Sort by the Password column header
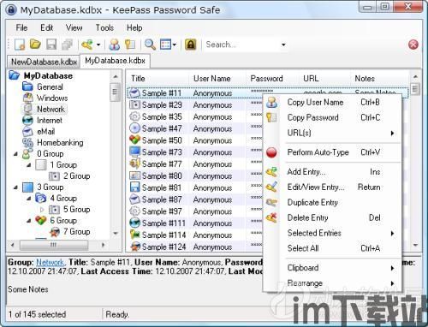Screen dimensions: 428x327 (272, 79)
